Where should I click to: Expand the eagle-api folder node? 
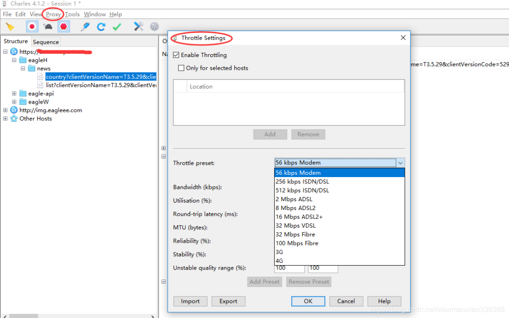[x=14, y=93]
